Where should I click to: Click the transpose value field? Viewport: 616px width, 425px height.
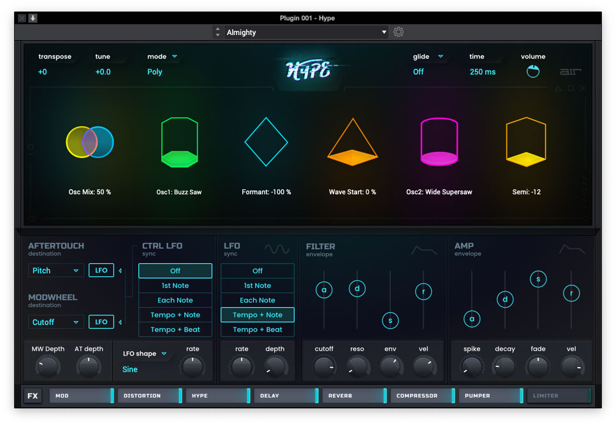pyautogui.click(x=43, y=72)
